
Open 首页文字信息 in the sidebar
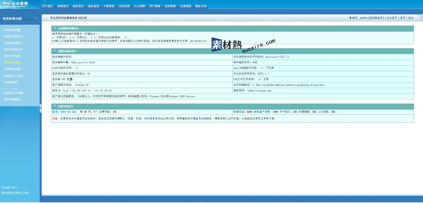tap(12, 56)
